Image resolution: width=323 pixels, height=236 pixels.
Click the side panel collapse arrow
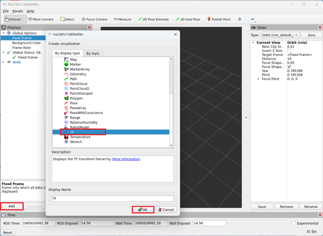tap(246, 118)
